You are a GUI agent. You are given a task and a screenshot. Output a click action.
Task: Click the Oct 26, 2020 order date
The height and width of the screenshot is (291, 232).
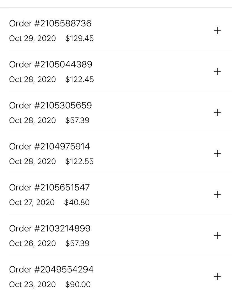[33, 244]
